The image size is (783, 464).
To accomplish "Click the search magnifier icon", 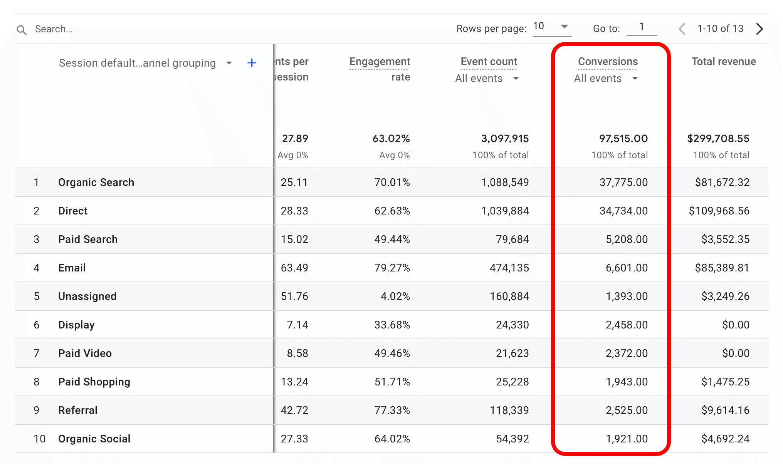I will (22, 28).
